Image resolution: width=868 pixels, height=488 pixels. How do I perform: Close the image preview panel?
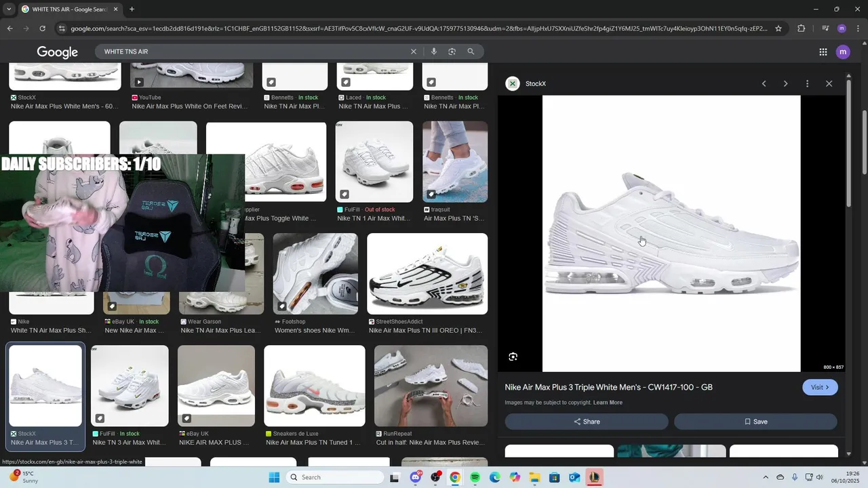pos(829,83)
